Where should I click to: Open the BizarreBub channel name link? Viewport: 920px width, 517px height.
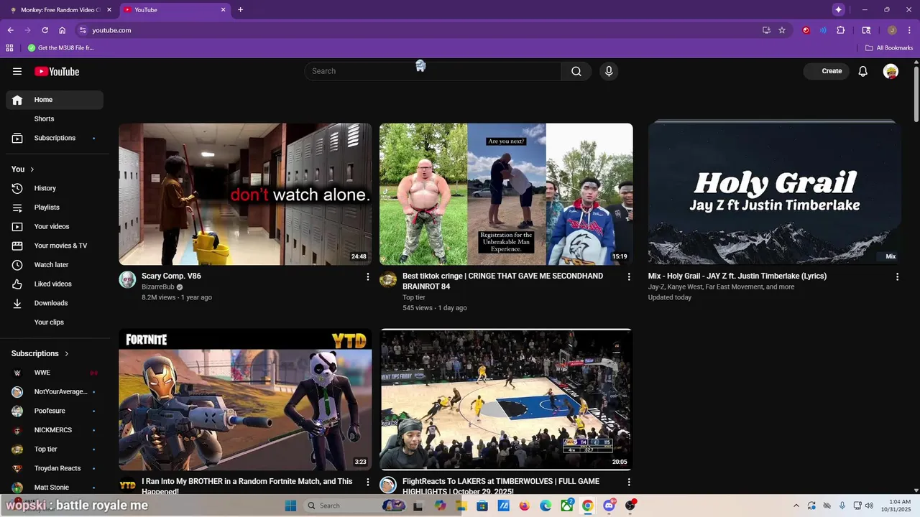(x=158, y=287)
